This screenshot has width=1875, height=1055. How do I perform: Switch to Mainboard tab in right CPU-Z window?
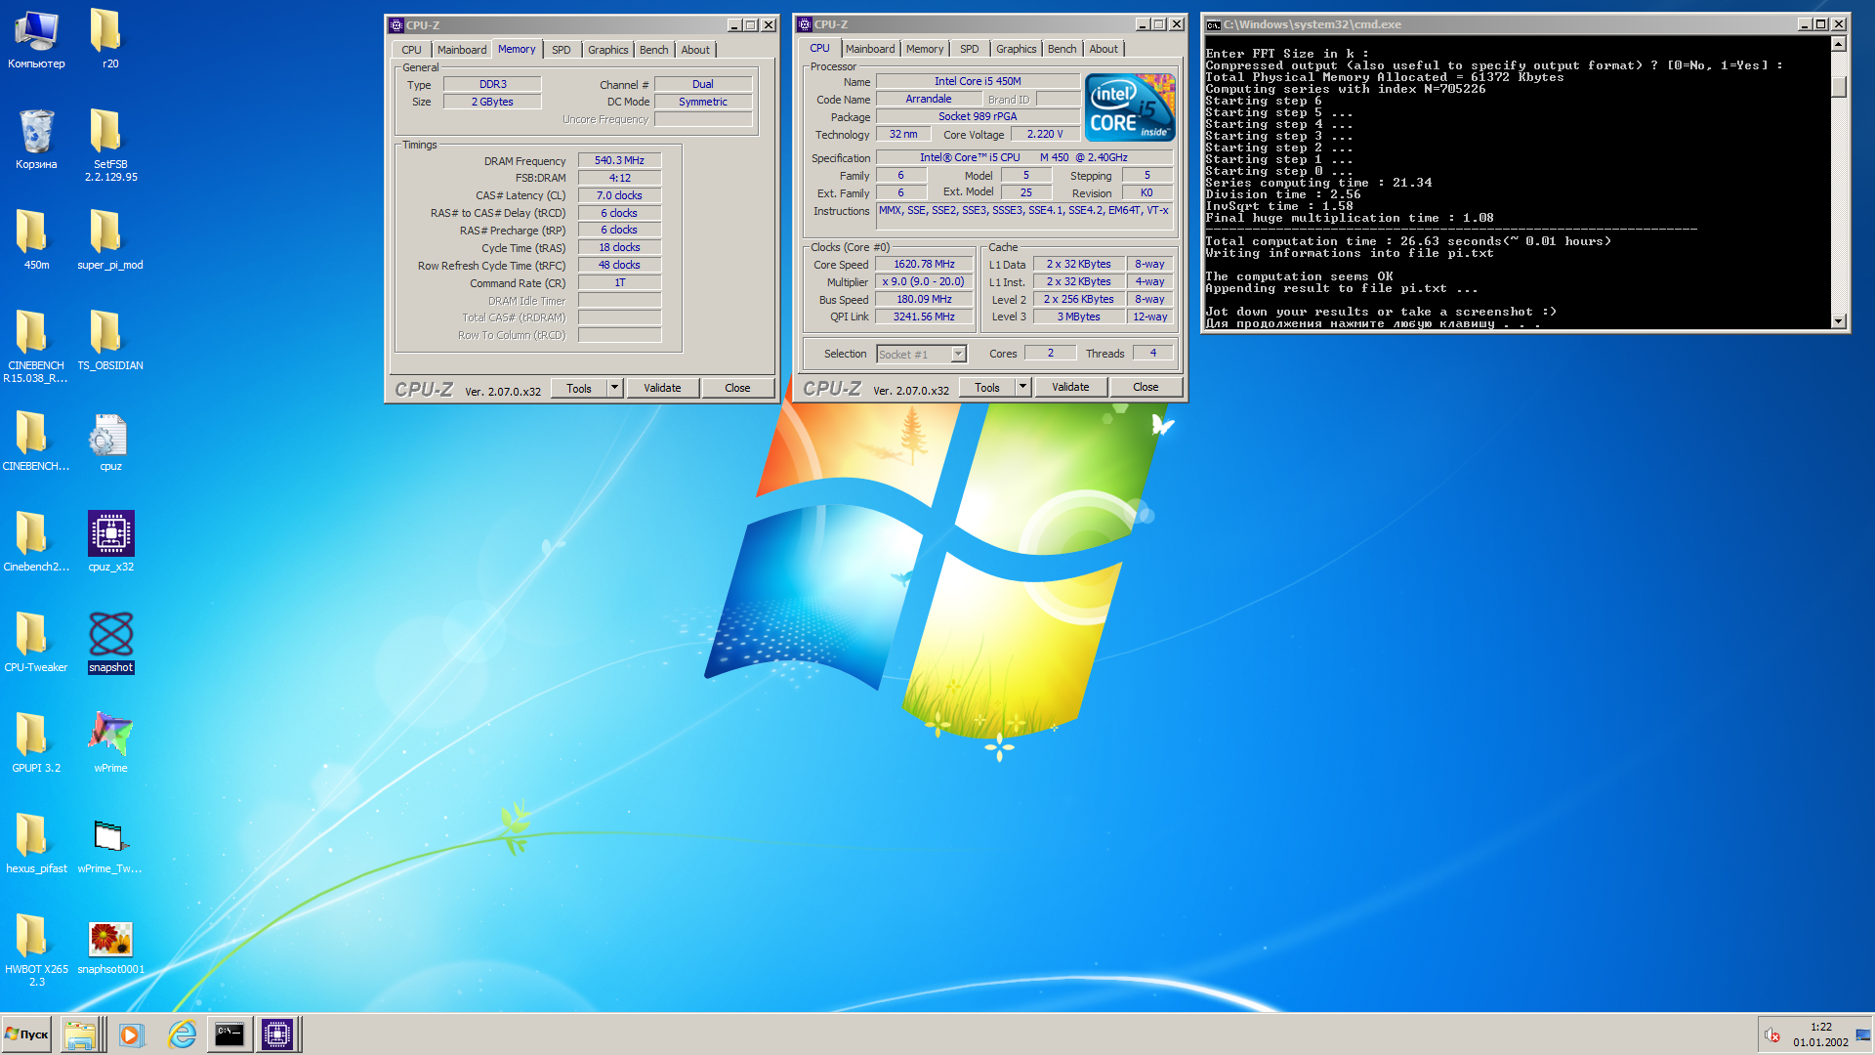[869, 49]
